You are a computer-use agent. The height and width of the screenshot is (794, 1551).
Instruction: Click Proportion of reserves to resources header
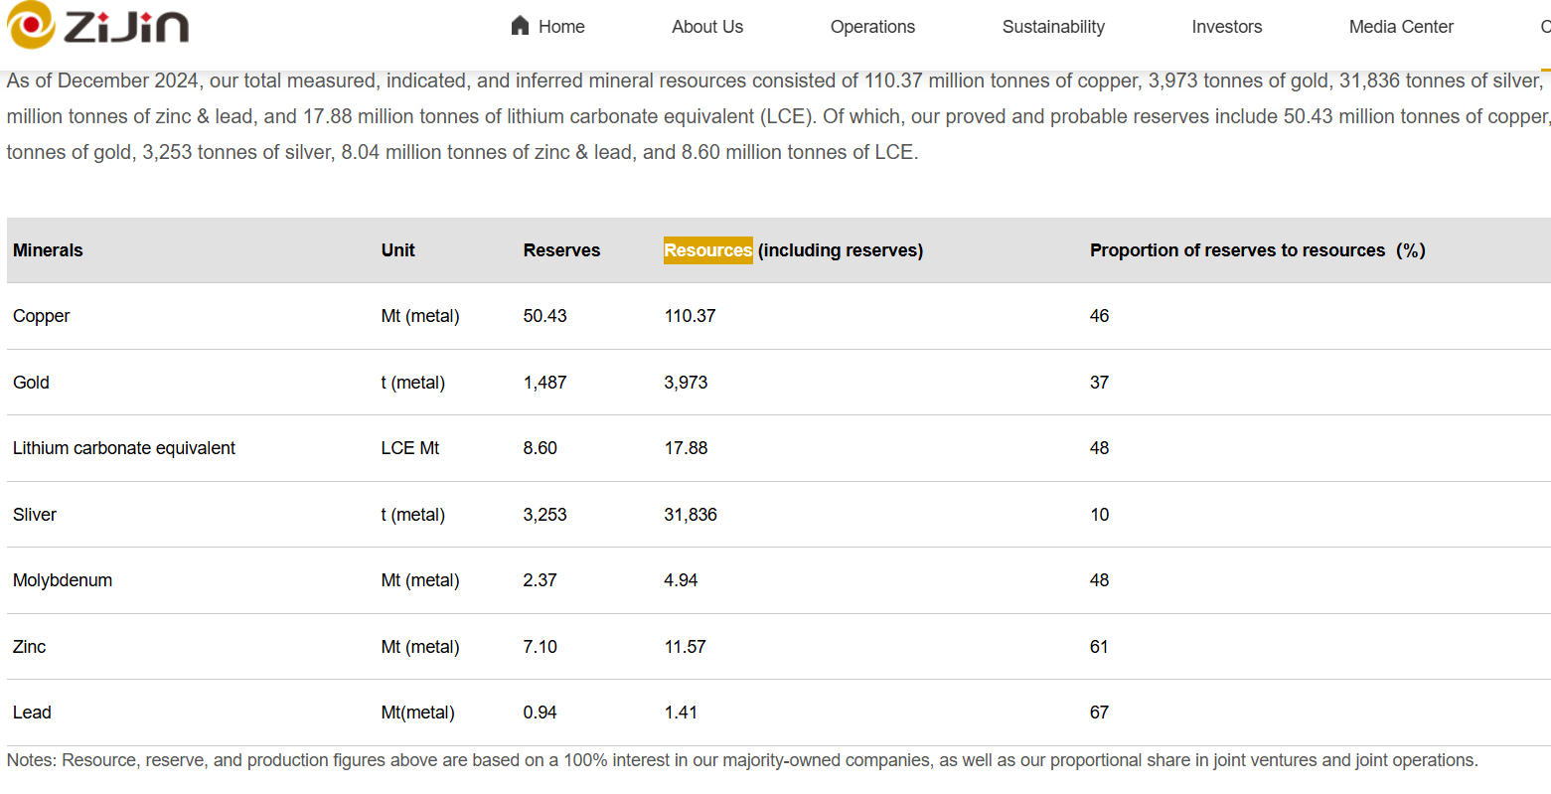point(1257,250)
